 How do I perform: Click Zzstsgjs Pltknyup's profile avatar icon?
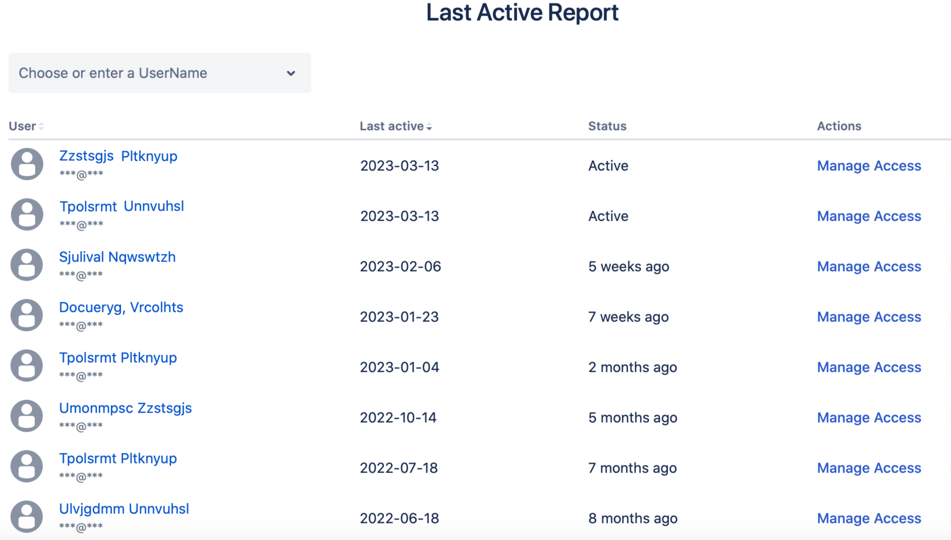click(27, 164)
